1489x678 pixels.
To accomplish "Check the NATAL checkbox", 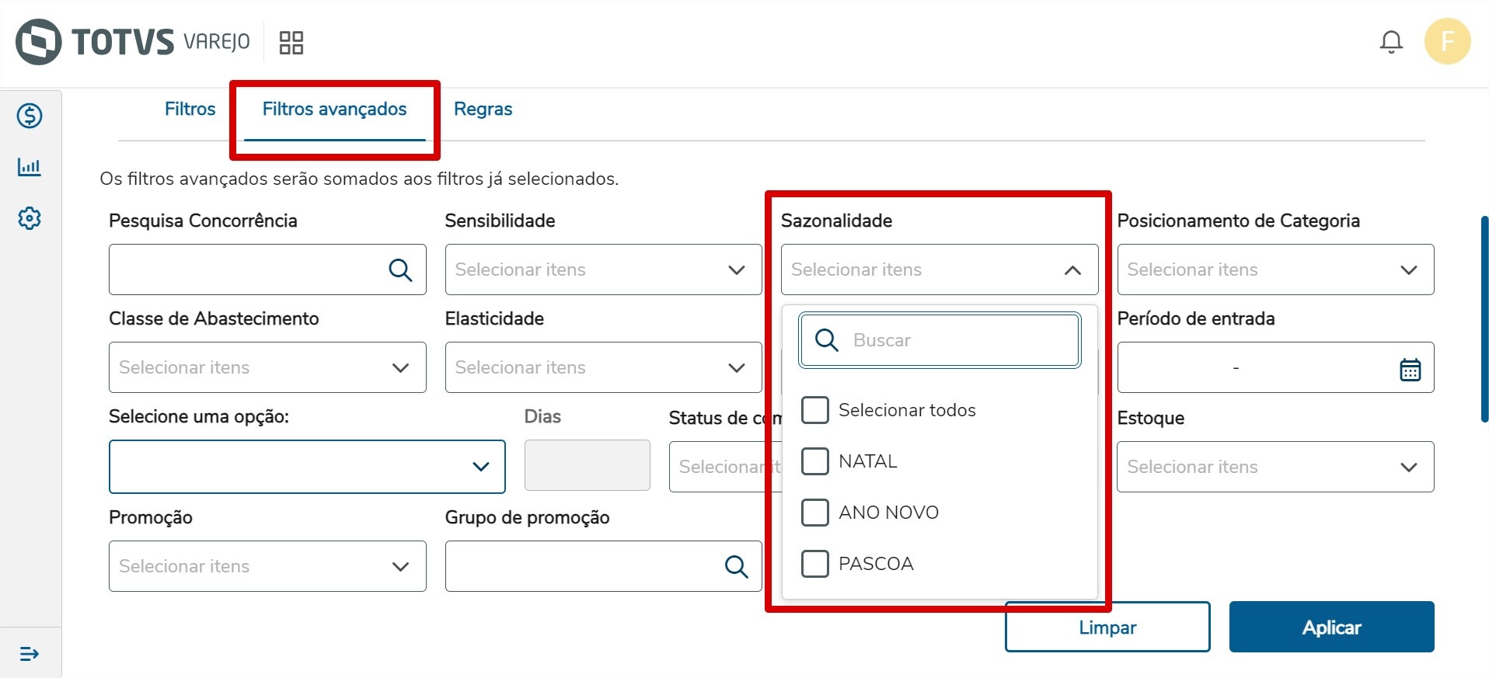I will click(x=814, y=461).
